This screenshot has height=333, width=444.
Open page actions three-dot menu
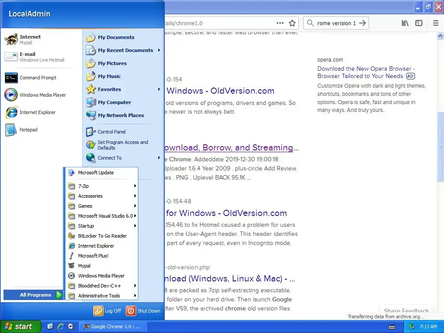280,23
